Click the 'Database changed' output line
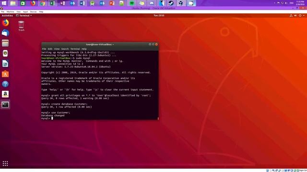This screenshot has width=307, height=172. tap(53, 116)
